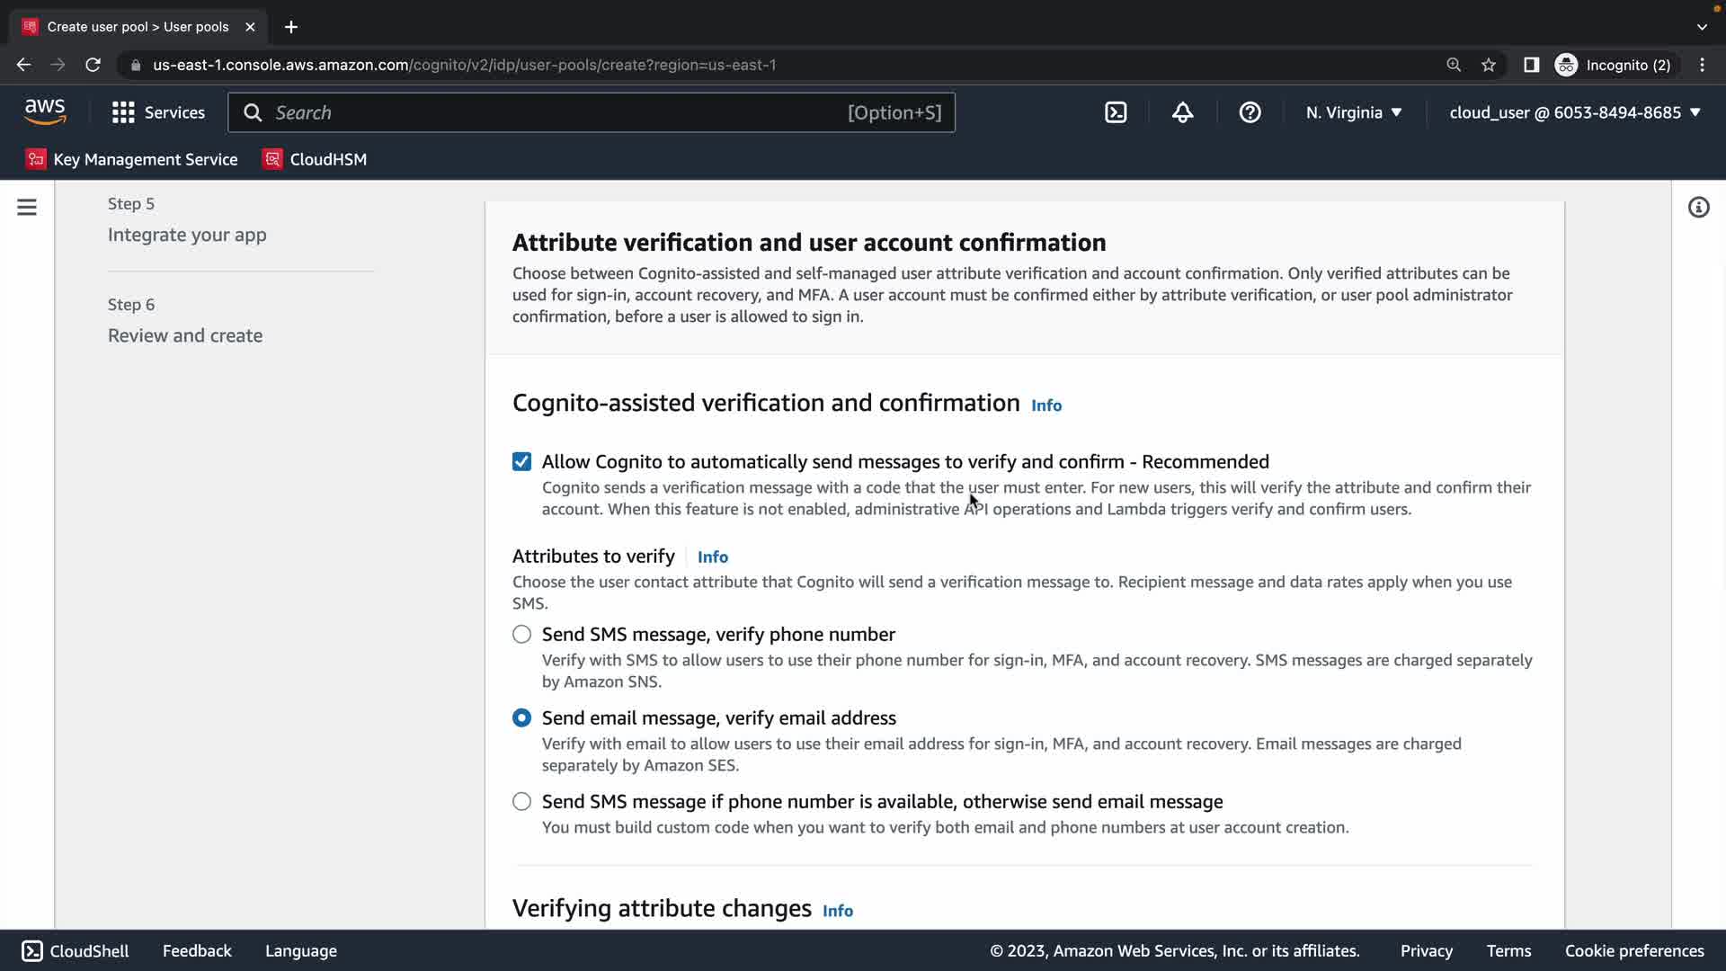The image size is (1726, 971).
Task: Select SMS if phone available, otherwise email option
Action: point(521,802)
